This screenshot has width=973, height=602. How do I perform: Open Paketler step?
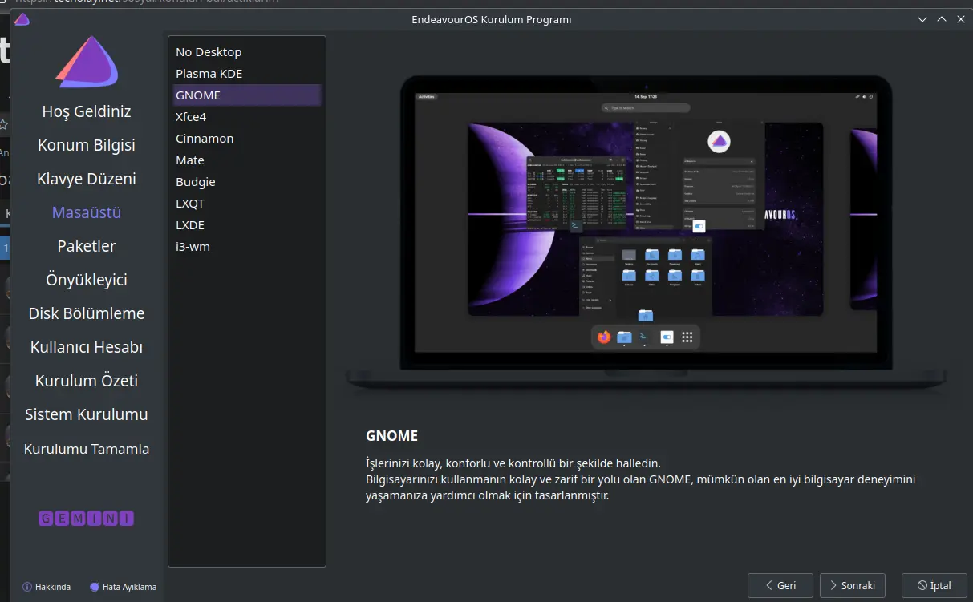tap(87, 246)
